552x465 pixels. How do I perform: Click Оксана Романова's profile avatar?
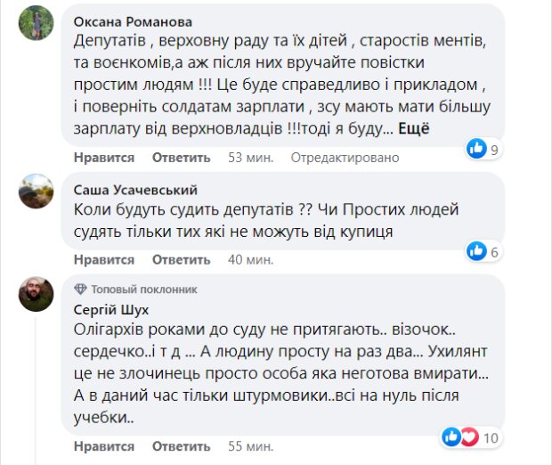[x=34, y=20]
